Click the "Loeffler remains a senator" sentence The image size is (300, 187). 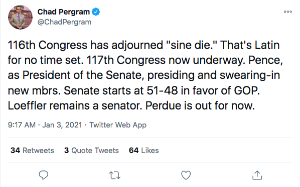pyautogui.click(x=75, y=105)
